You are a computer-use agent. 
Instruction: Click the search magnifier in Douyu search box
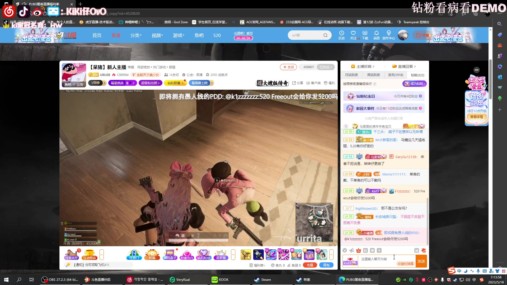click(x=325, y=35)
